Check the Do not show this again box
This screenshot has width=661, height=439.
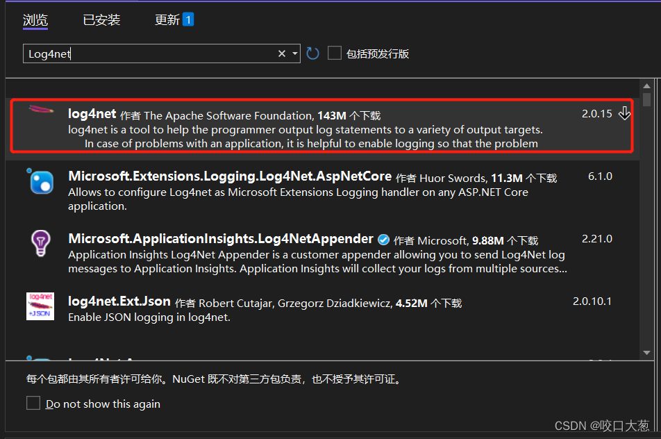tap(33, 403)
